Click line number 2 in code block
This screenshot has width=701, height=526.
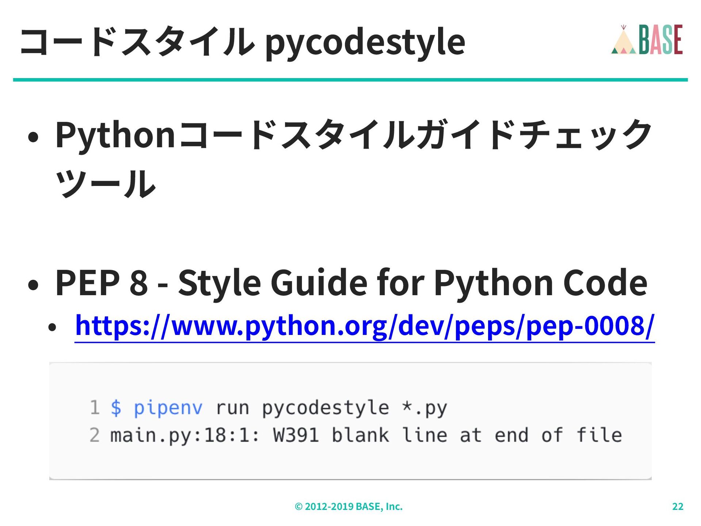click(95, 435)
